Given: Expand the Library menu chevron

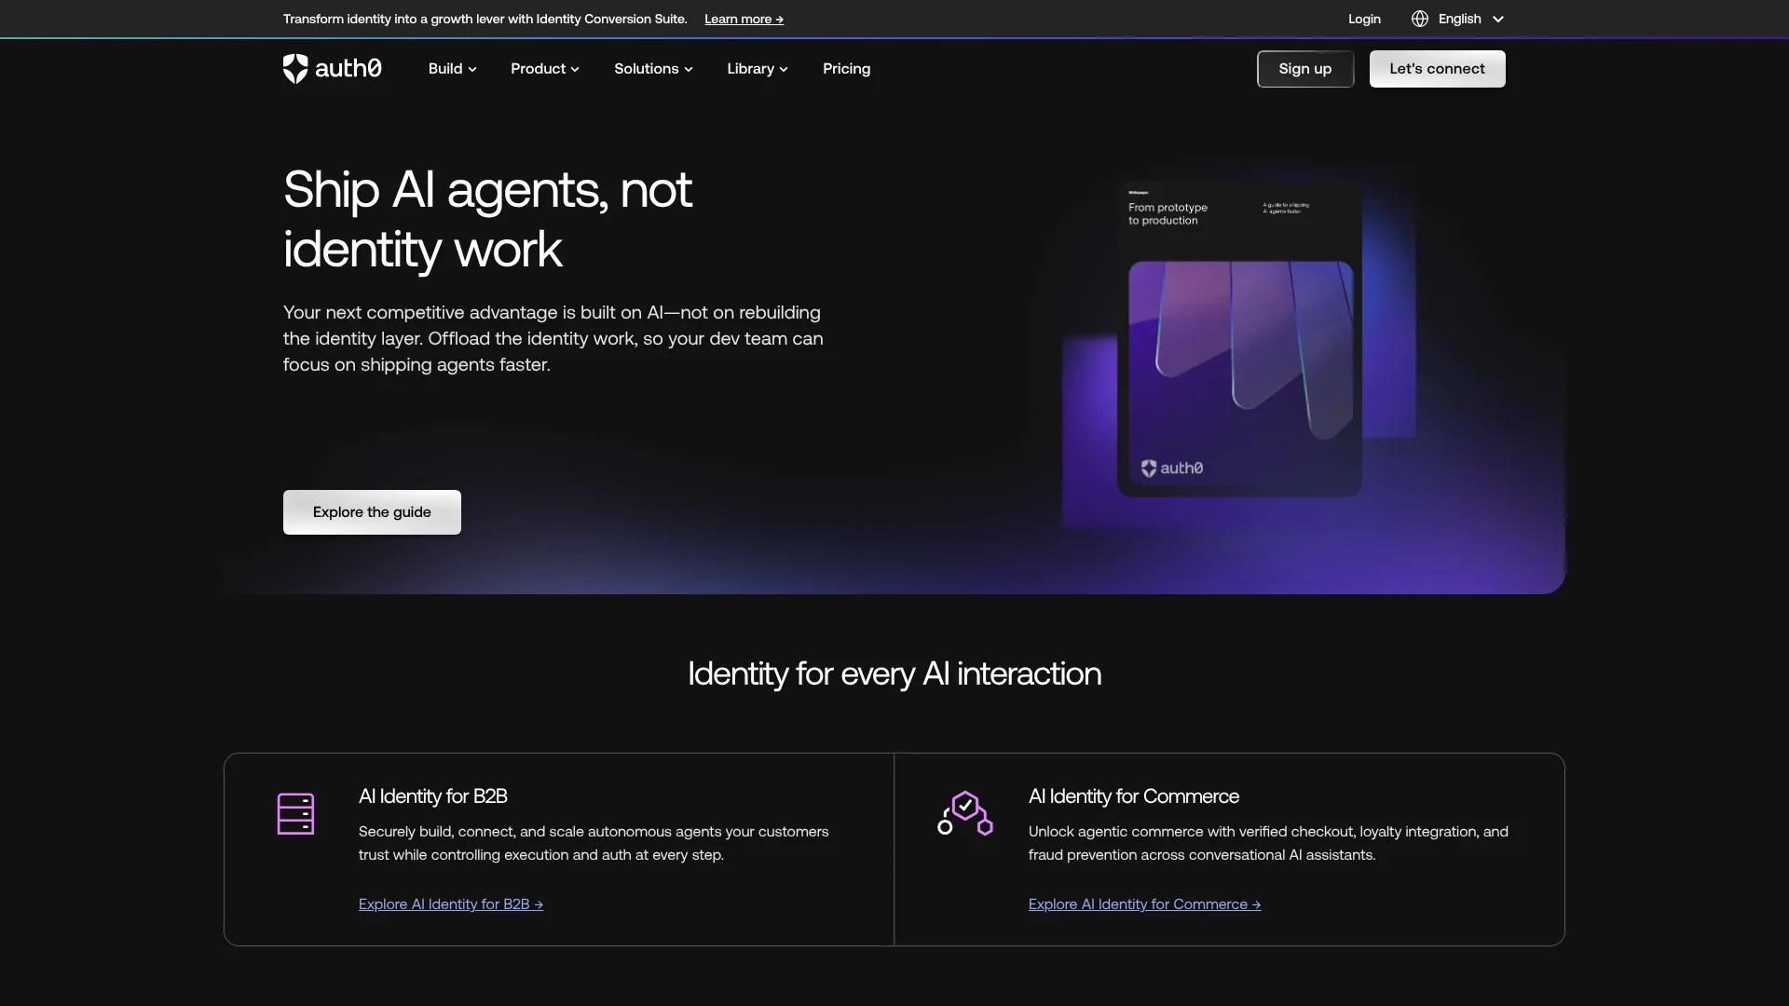Looking at the screenshot, I should tap(784, 70).
